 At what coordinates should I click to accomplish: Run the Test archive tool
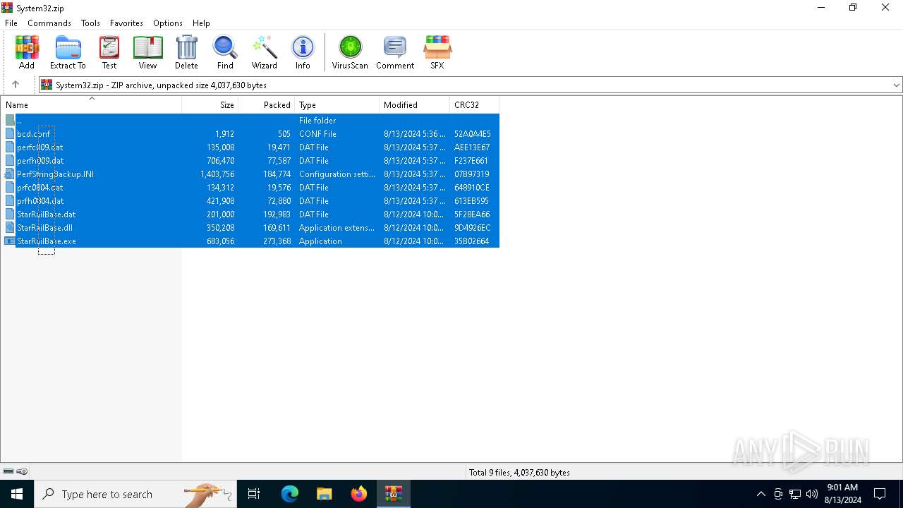[109, 52]
